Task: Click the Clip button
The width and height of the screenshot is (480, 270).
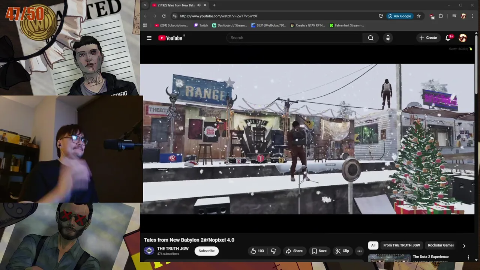Action: [342, 251]
